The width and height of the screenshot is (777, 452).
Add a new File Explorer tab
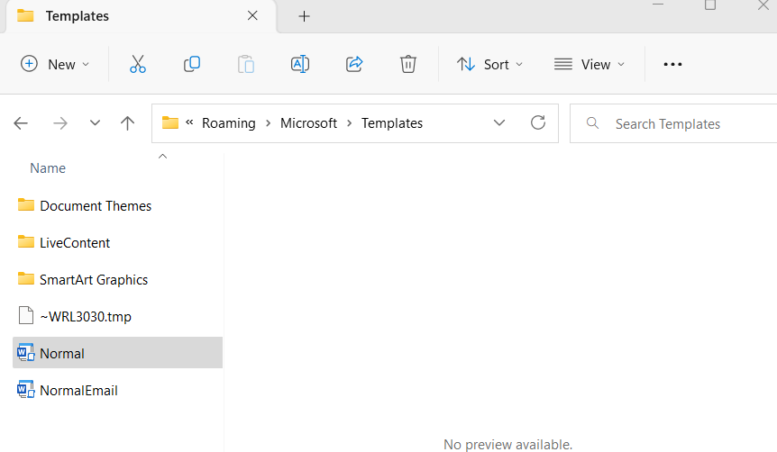305,16
